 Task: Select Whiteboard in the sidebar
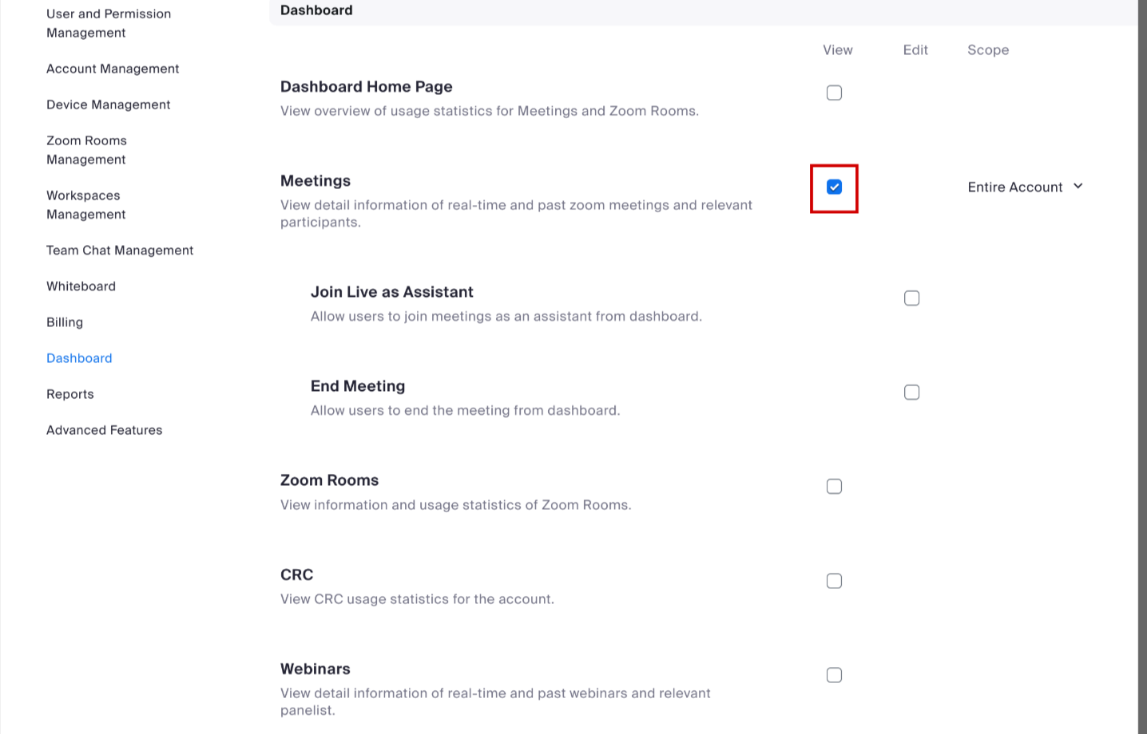coord(81,286)
